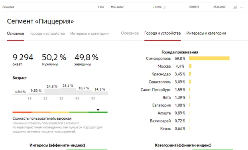Click Севастополь city label
The image size is (248, 150).
click(x=159, y=82)
